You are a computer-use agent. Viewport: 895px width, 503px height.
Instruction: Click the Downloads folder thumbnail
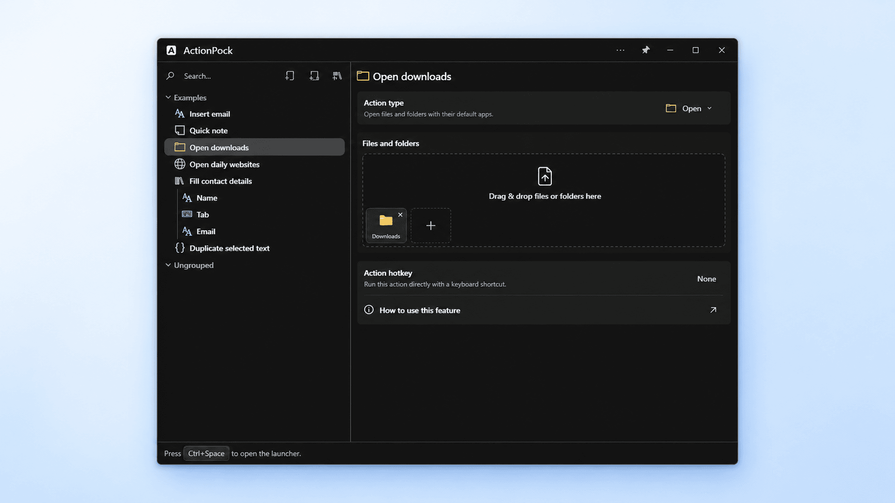click(386, 225)
